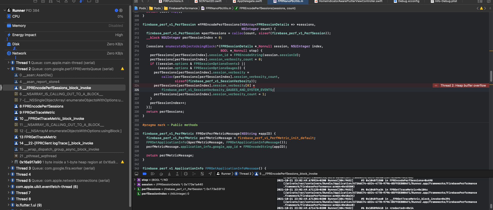Switch to AppDelegate.swift tab

click(247, 1)
